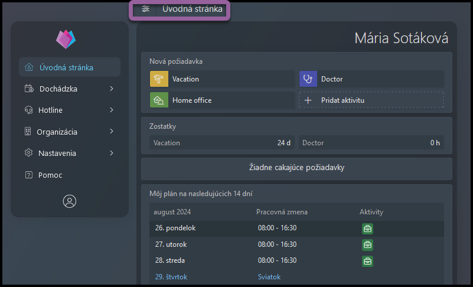Click the briefcase activity icon for 27. utorok
Image resolution: width=473 pixels, height=287 pixels.
[x=367, y=244]
